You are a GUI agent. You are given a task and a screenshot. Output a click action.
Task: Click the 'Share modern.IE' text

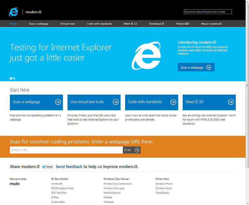pos(25,167)
